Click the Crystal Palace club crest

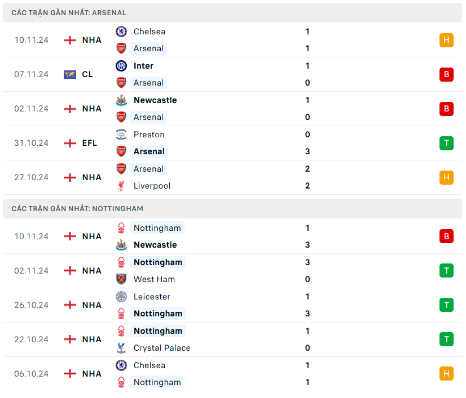coord(121,348)
